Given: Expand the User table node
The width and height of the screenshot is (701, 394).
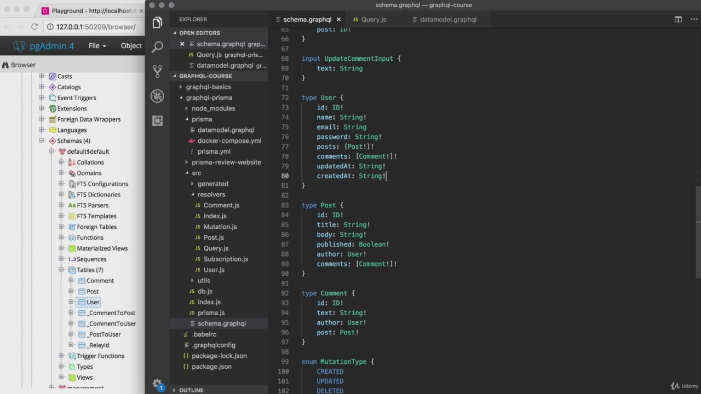Looking at the screenshot, I should point(71,302).
